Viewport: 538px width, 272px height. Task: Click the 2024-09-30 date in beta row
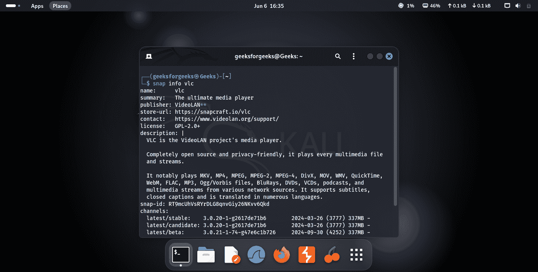click(x=307, y=232)
